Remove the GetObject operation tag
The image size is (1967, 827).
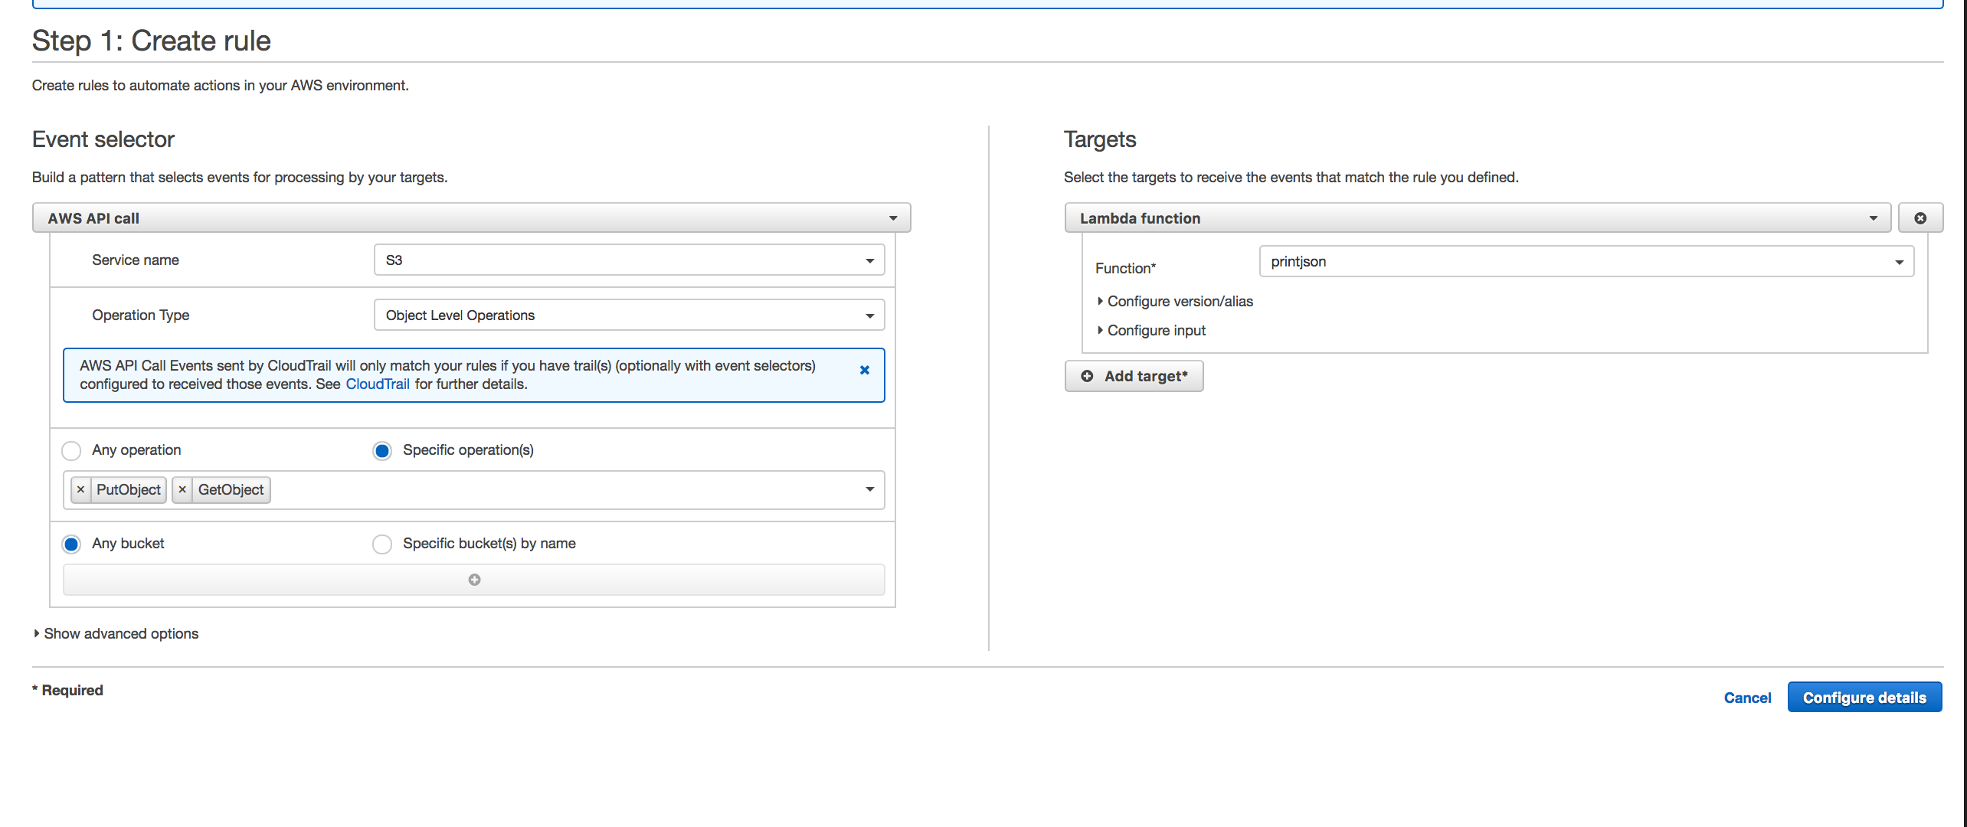182,489
